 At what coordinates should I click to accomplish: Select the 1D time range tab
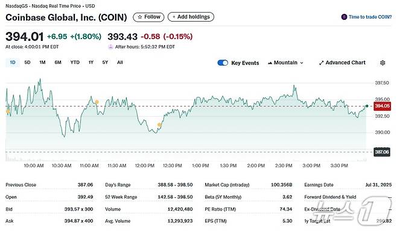point(13,63)
